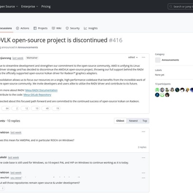Viewport: 193px width, 193px height.
Task: Toggle the reaction showing 1 on last reply
Action: click(2, 189)
